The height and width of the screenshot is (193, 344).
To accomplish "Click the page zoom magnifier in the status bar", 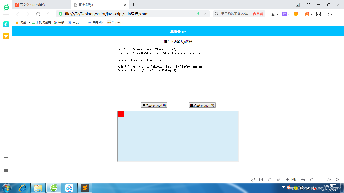I will (x=337, y=180).
